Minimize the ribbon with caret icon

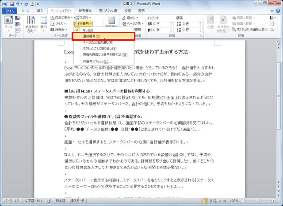tap(272, 11)
